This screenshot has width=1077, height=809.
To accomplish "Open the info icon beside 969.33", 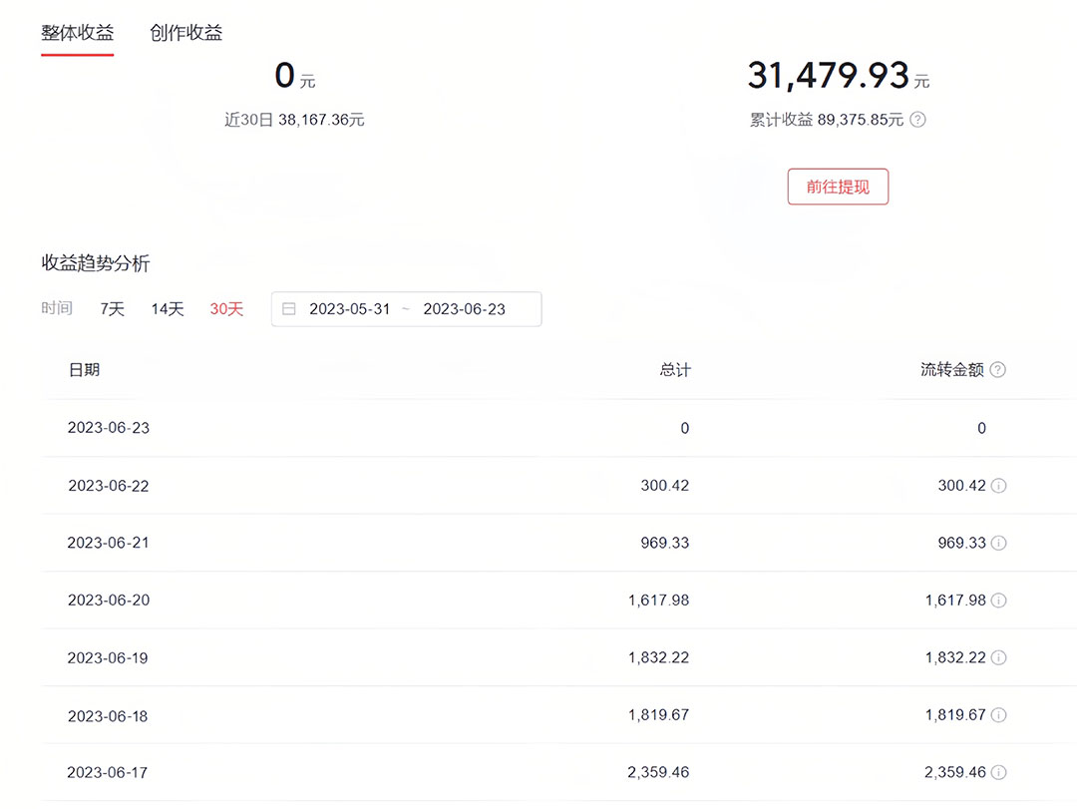I will [x=997, y=543].
